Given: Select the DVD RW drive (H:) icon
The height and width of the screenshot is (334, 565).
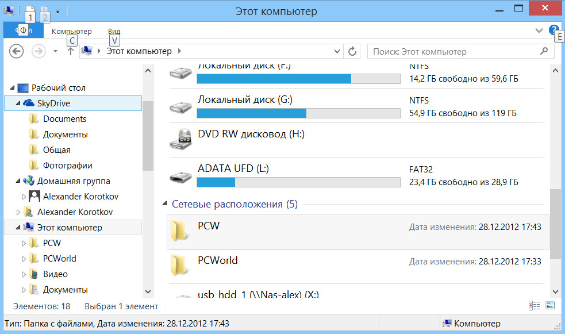Looking at the screenshot, I should [181, 139].
